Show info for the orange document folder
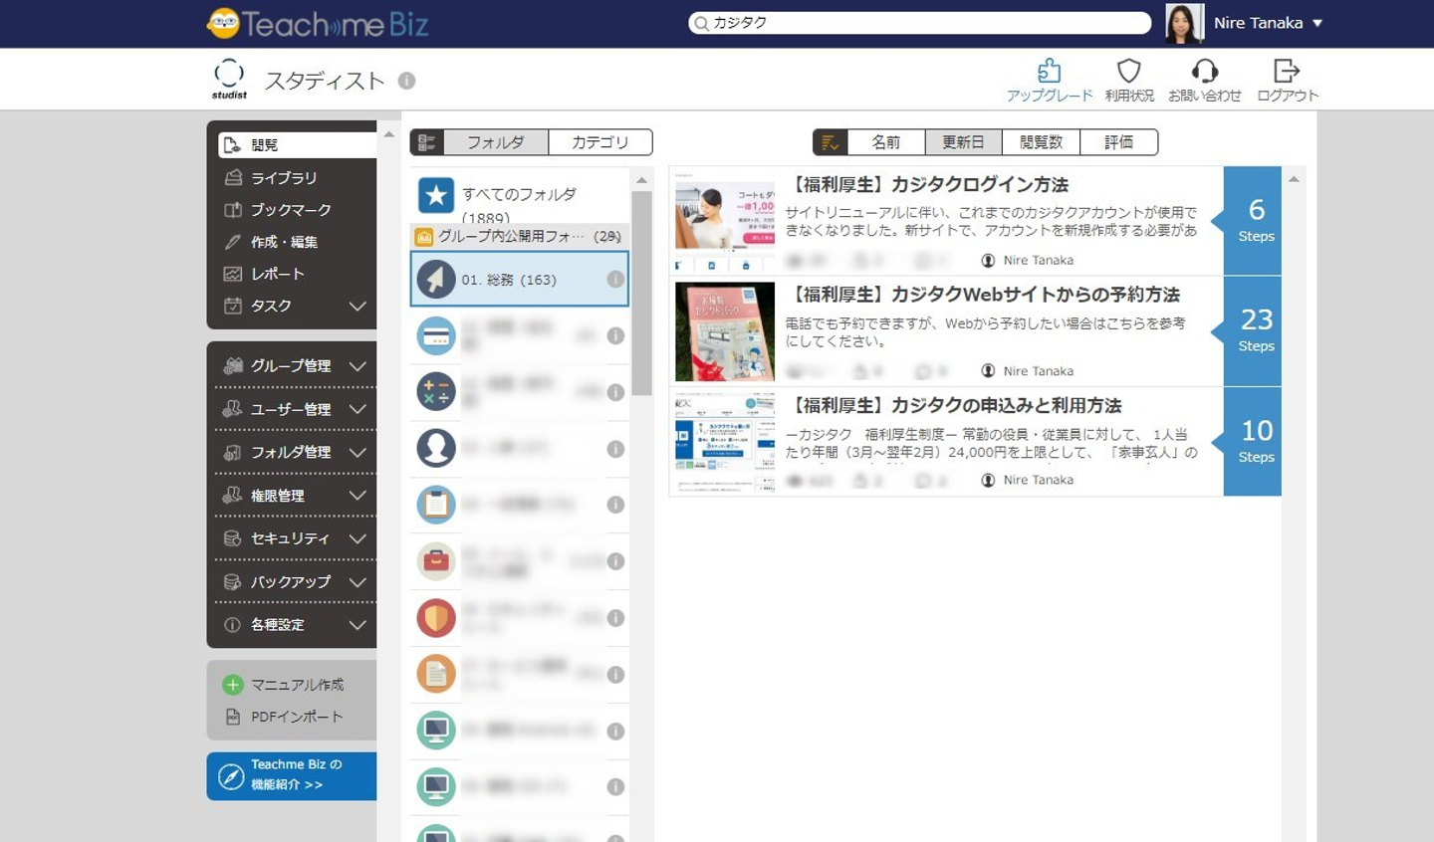 616,674
